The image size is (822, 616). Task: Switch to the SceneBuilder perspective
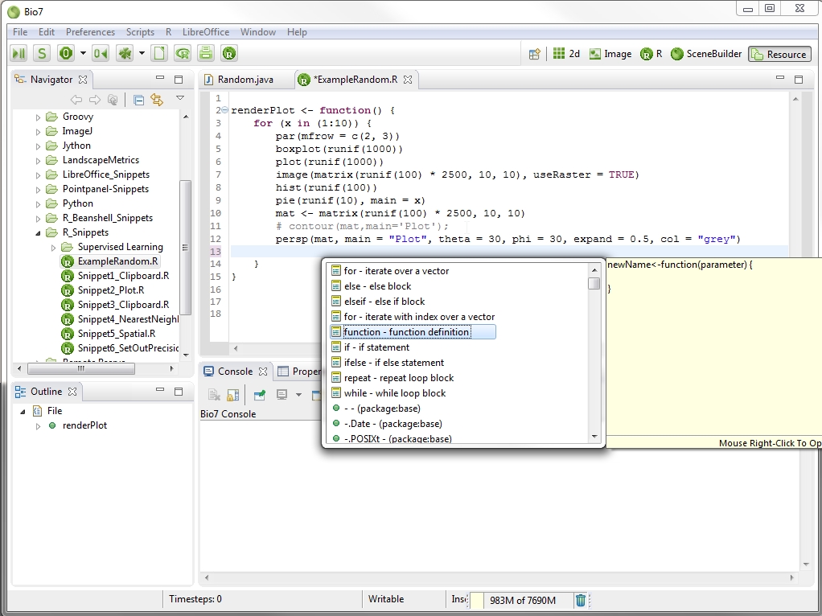pos(706,54)
